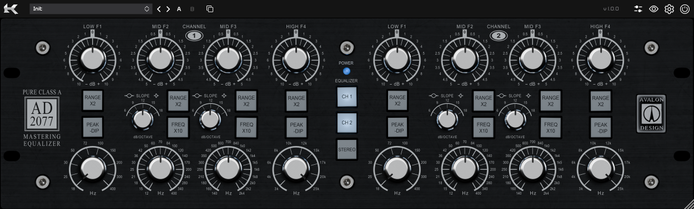Toggle channel 2 MID F3 FREQ X10 button

[551, 128]
